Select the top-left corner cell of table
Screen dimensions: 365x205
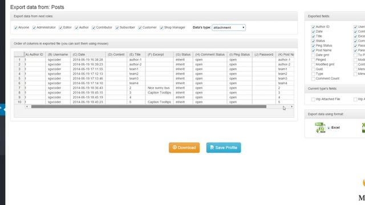[x=19, y=55]
